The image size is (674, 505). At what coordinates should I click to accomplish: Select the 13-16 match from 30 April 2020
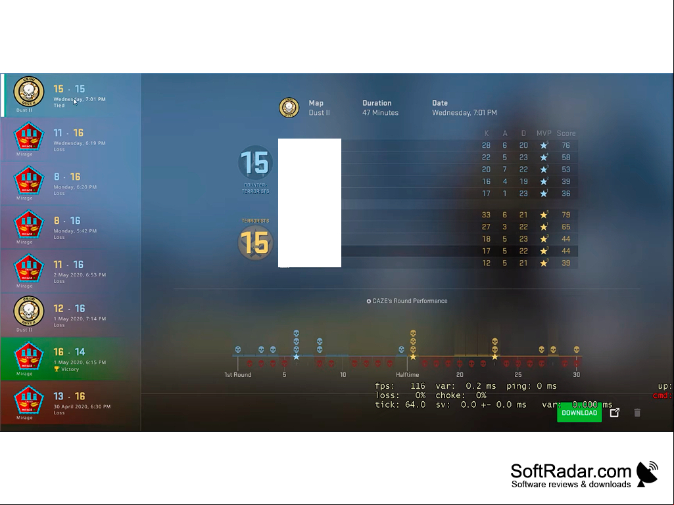point(70,403)
